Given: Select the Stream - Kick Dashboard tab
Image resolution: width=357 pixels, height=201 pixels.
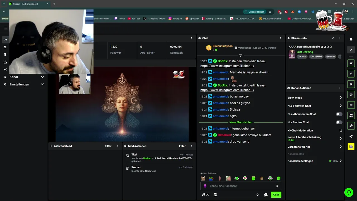Looking at the screenshot, I should (x=29, y=4).
